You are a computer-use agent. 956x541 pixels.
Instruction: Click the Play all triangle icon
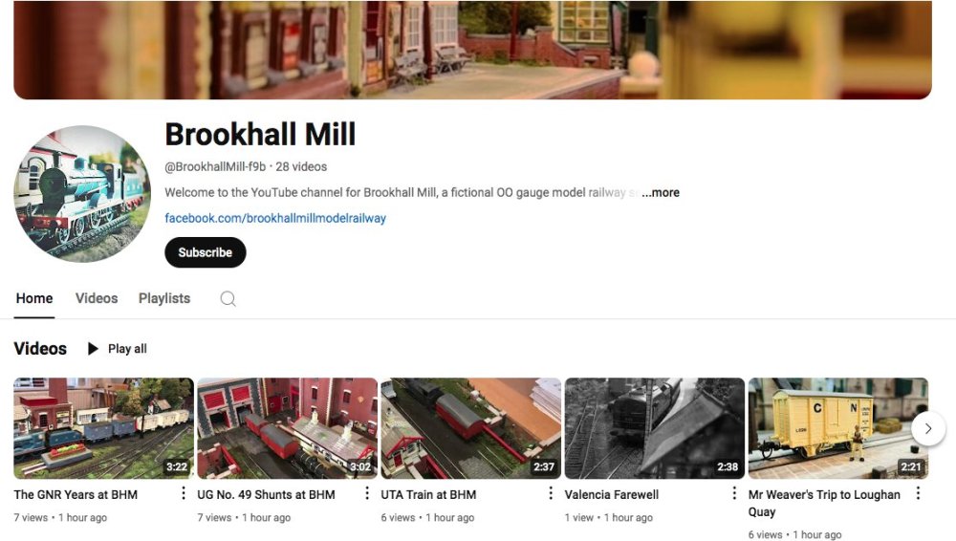click(93, 349)
